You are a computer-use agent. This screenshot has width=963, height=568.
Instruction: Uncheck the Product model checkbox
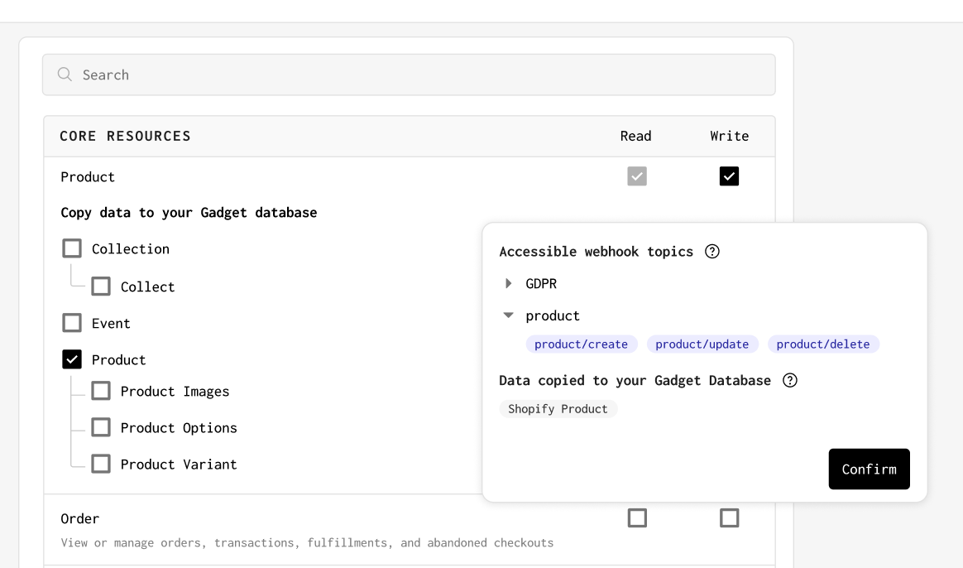click(x=72, y=359)
